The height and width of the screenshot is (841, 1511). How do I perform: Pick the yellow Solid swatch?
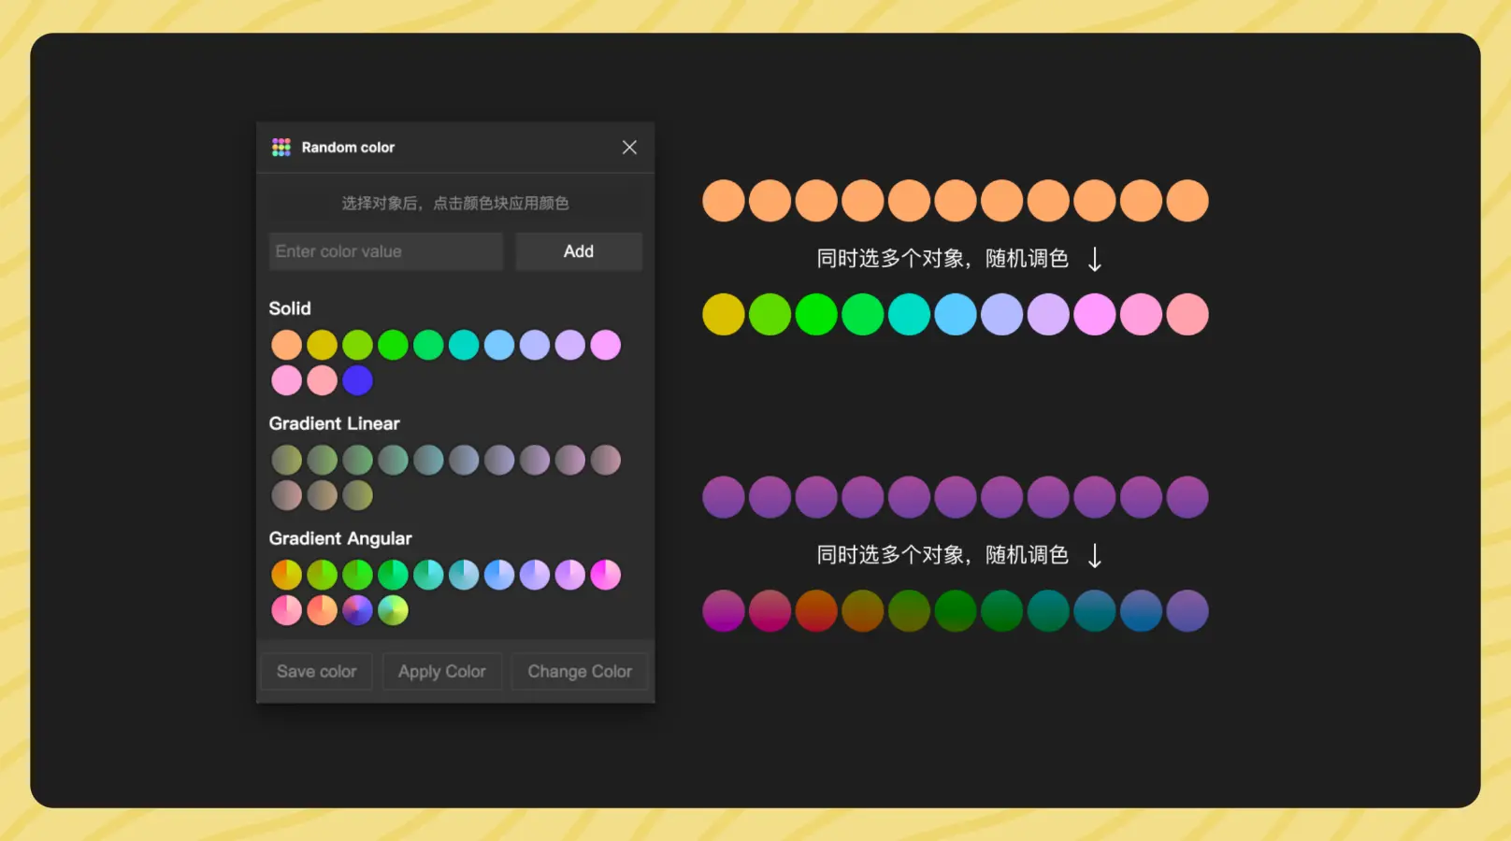[322, 345]
